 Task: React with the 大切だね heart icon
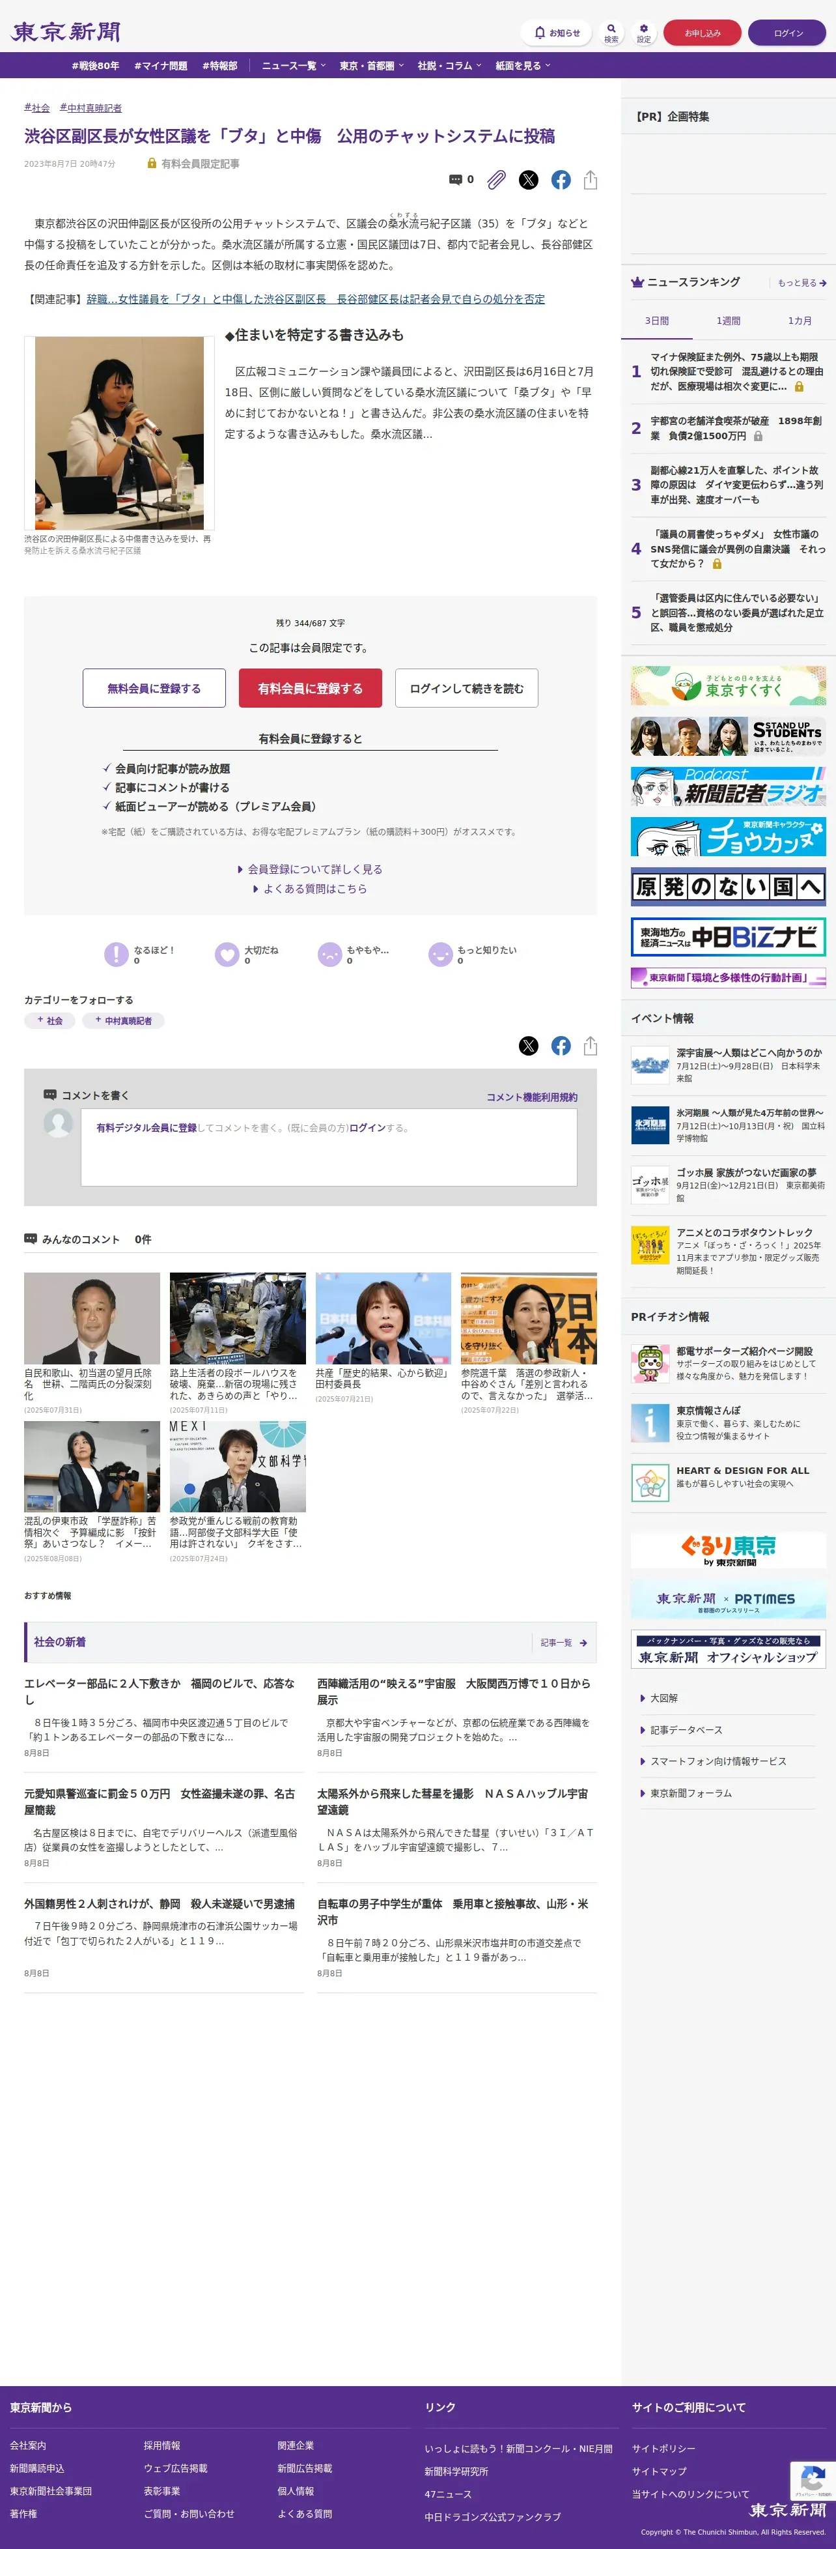tap(227, 954)
